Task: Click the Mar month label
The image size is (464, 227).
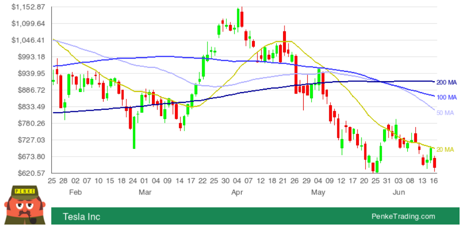Action: (x=145, y=193)
